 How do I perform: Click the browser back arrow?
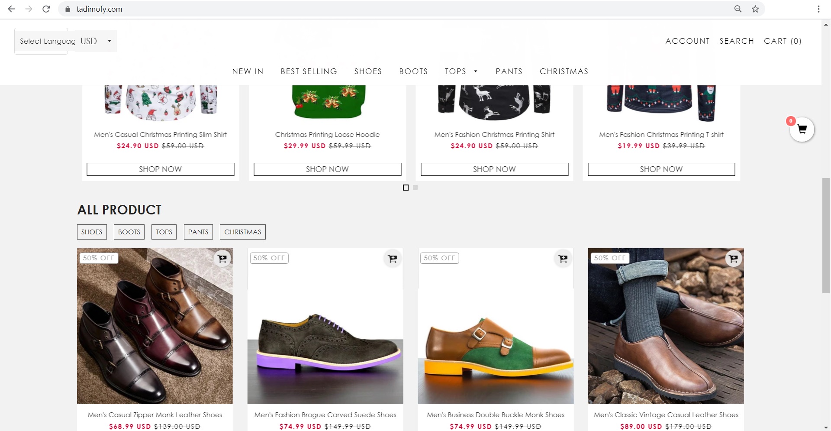click(12, 9)
